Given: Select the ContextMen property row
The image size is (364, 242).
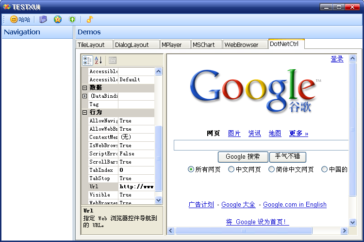Looking at the screenshot, I should pos(121,137).
